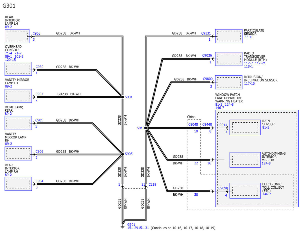This screenshot has height=231, width=300.
Task: Select the Radio Transceiver Module component box
Action: pos(229,59)
